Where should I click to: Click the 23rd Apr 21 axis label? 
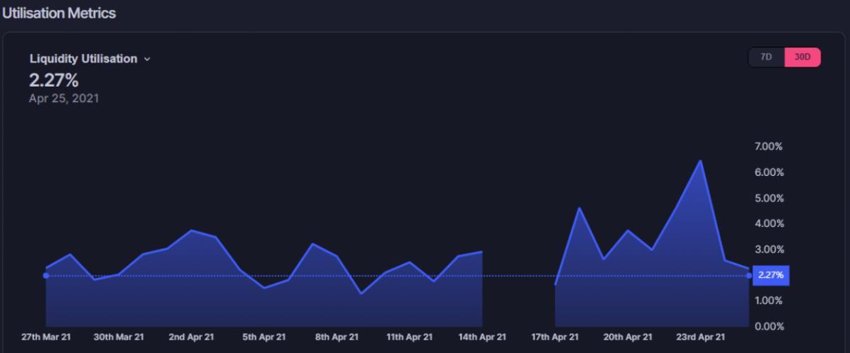[700, 337]
